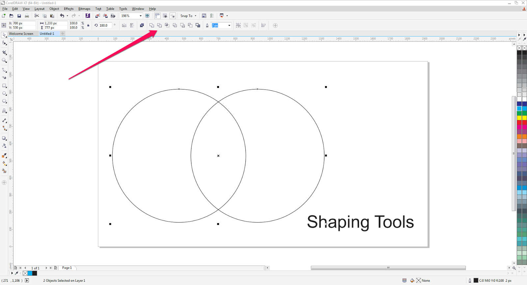This screenshot has width=527, height=285.
Task: Open the Snap To dropdown
Action: pos(188,16)
